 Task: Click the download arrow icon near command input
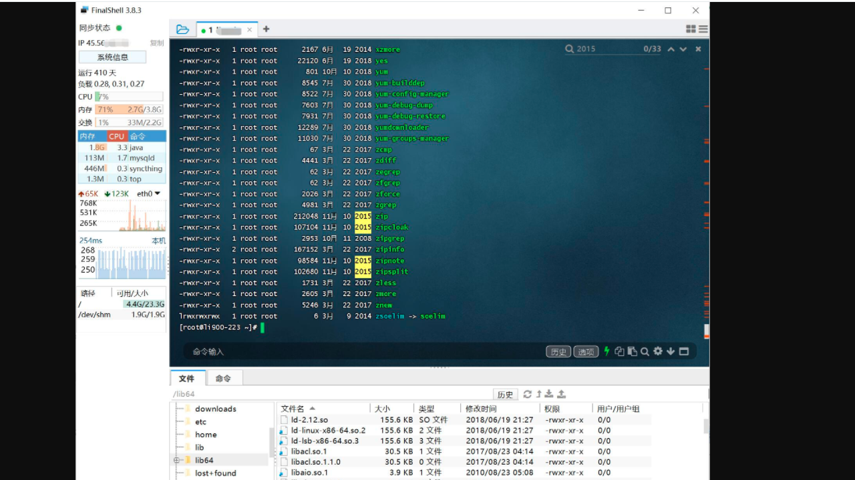click(671, 351)
